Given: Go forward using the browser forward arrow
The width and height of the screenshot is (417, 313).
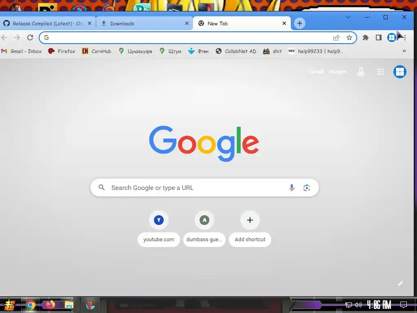Looking at the screenshot, I should 17,37.
